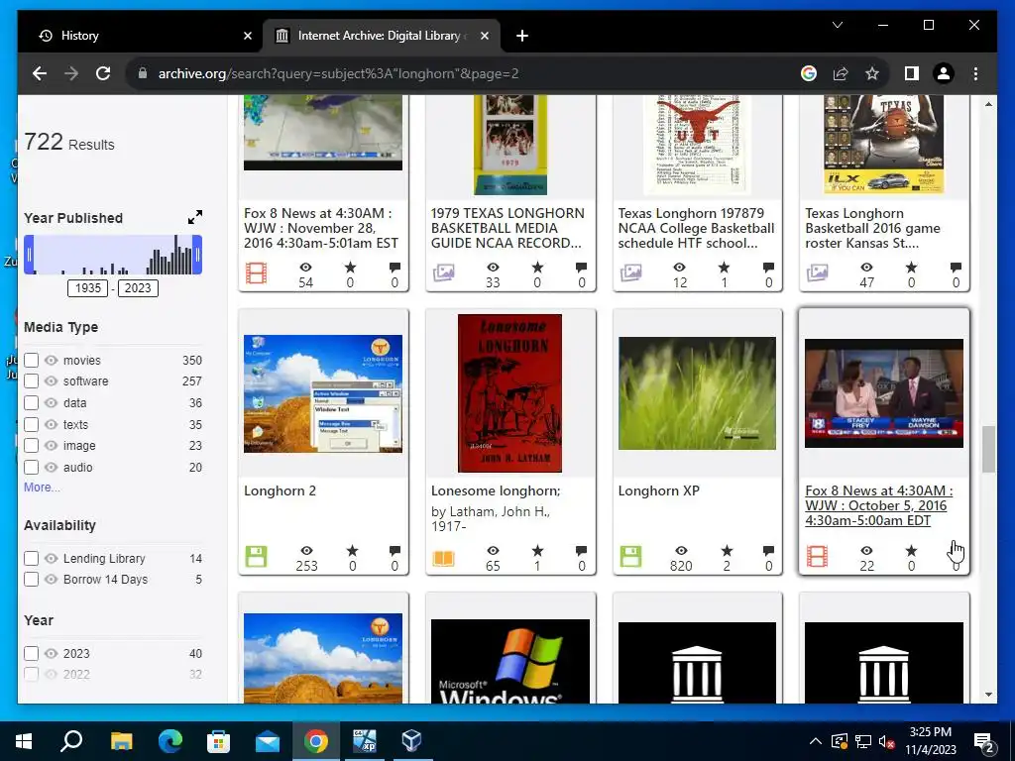Toggle eye icon to hide movies
Viewport: 1015px width, 761px height.
click(52, 360)
